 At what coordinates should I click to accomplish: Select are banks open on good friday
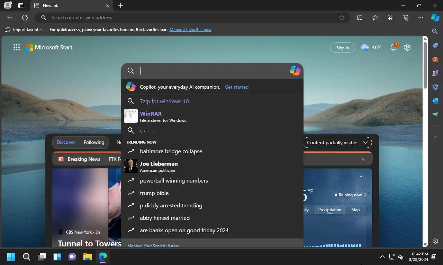[x=212, y=230]
